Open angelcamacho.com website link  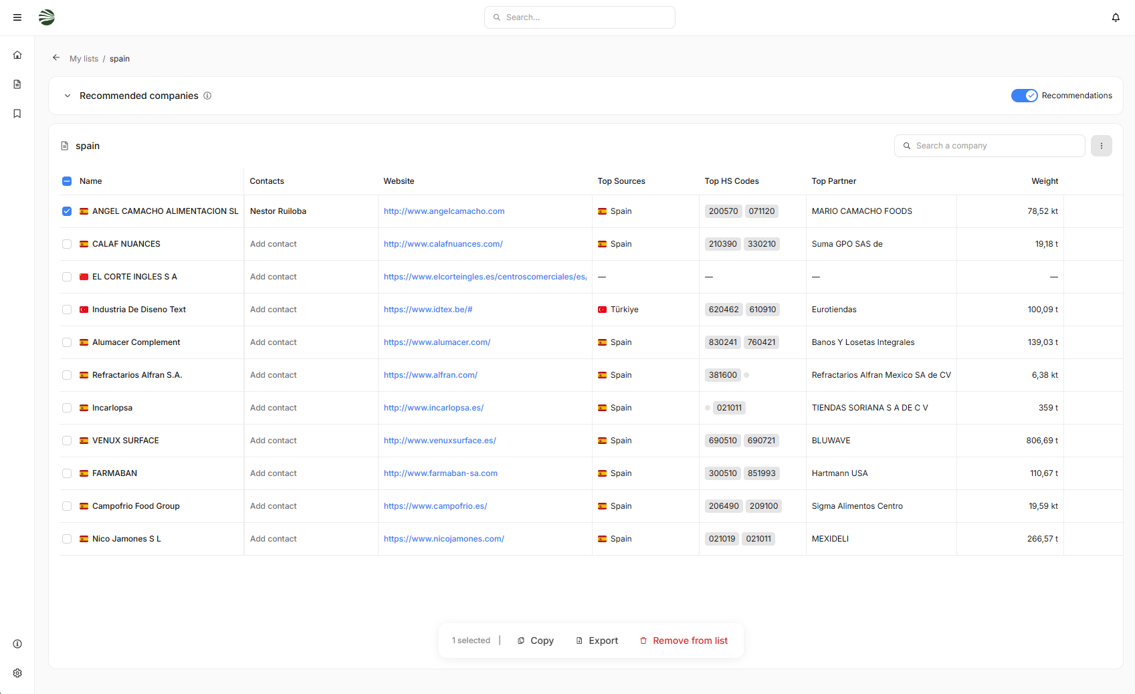point(444,211)
